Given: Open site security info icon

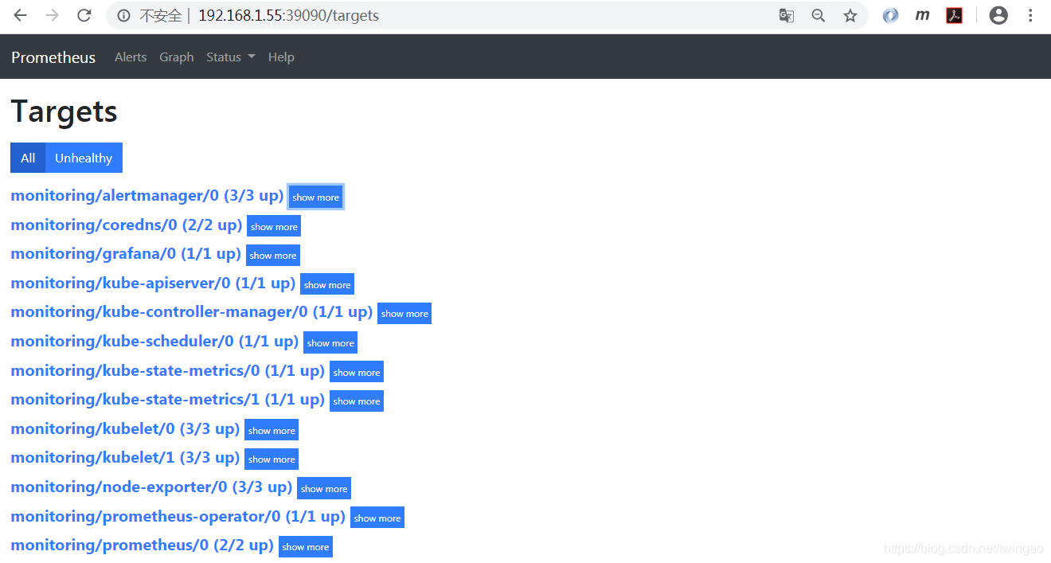Looking at the screenshot, I should [x=123, y=15].
